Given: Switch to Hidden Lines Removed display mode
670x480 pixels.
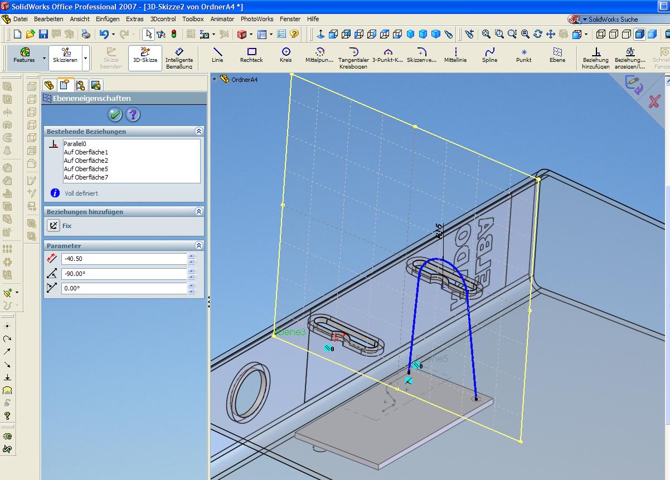Looking at the screenshot, I should coord(627,34).
